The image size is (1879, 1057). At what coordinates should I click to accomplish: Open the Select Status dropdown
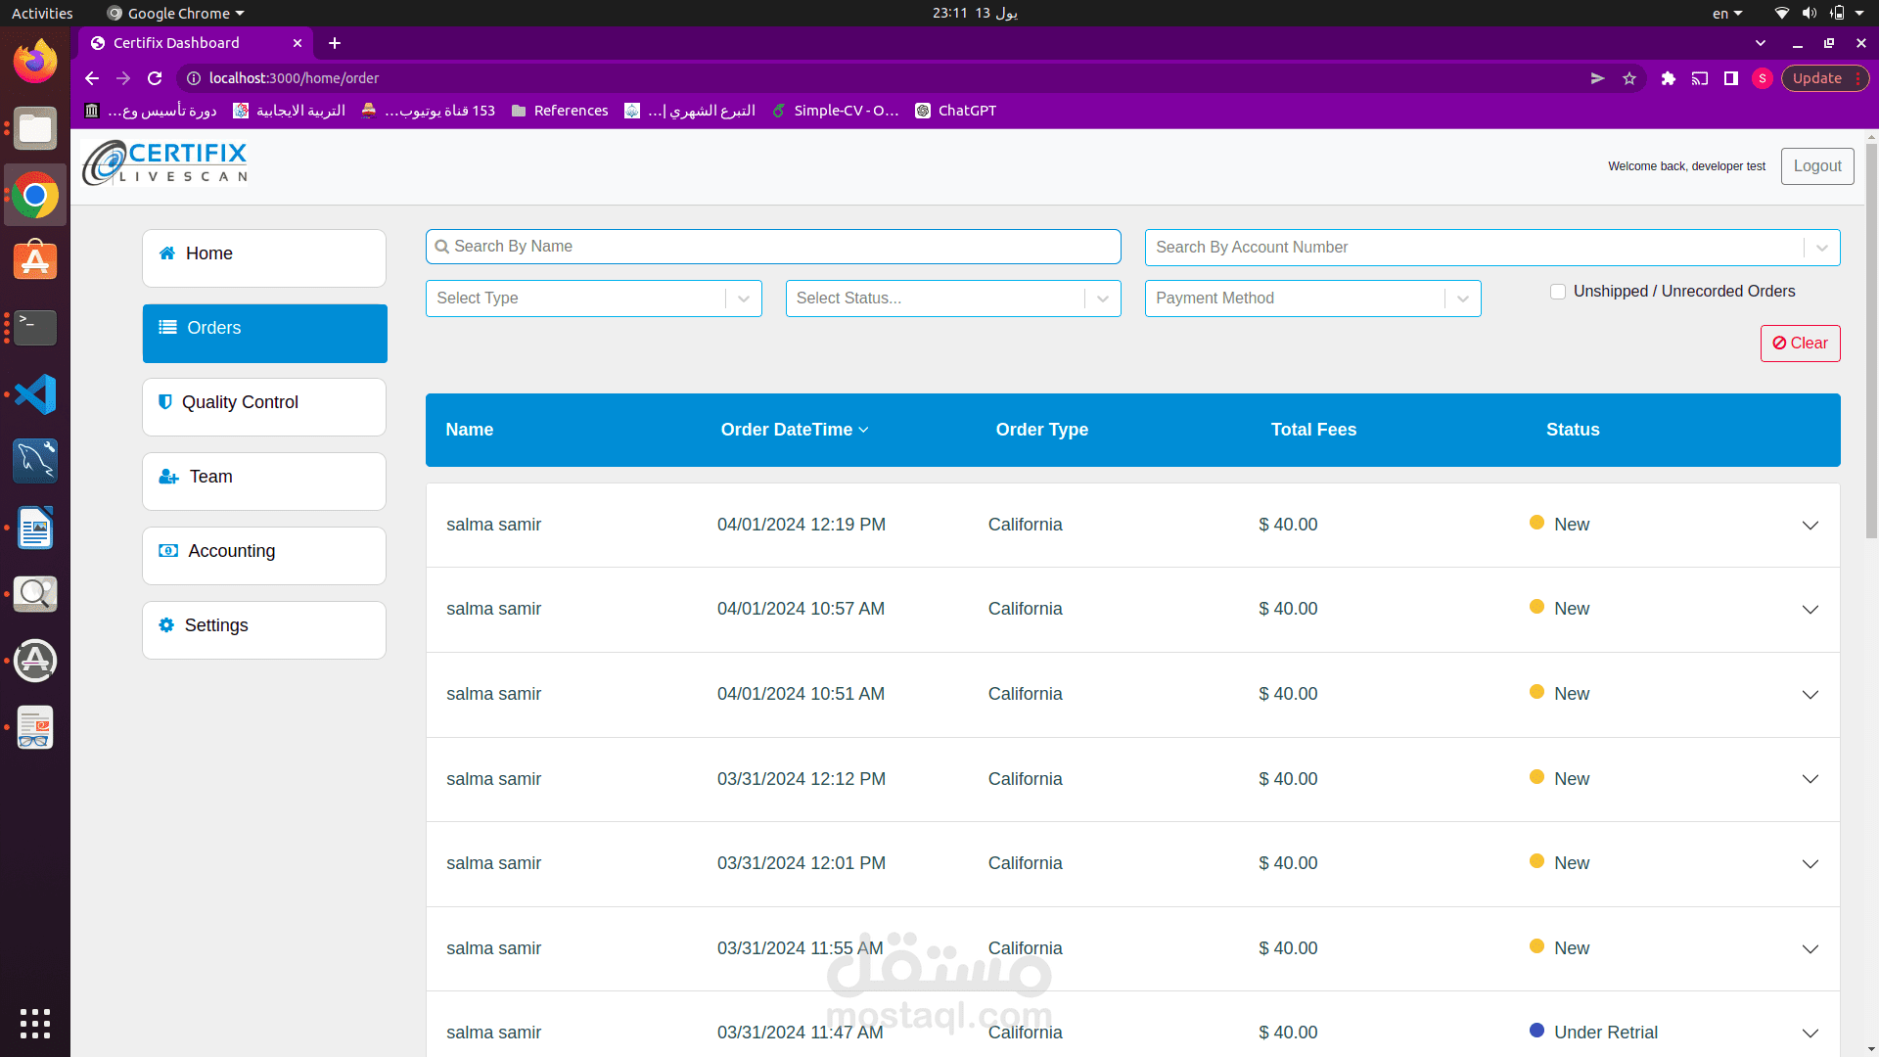tap(953, 299)
